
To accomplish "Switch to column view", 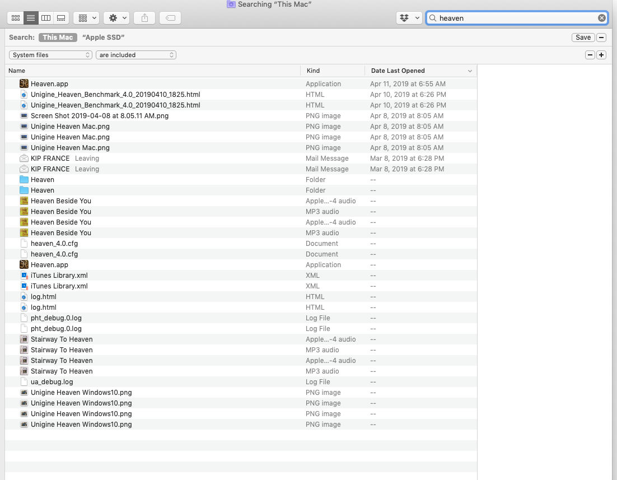I will [x=46, y=18].
